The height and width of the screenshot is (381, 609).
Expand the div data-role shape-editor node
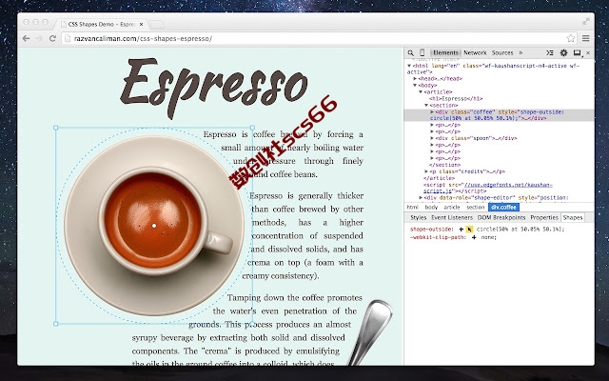coord(421,198)
